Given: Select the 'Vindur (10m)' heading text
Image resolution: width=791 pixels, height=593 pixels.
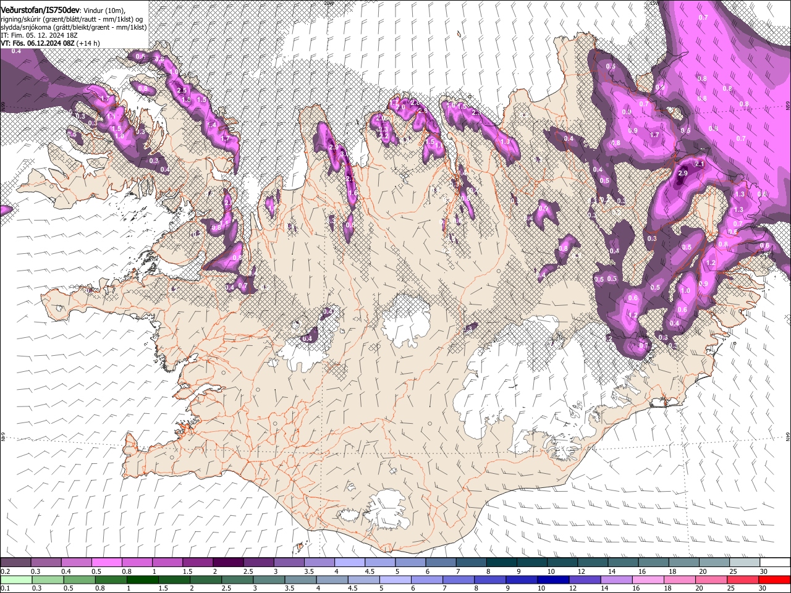Looking at the screenshot, I should (x=103, y=11).
